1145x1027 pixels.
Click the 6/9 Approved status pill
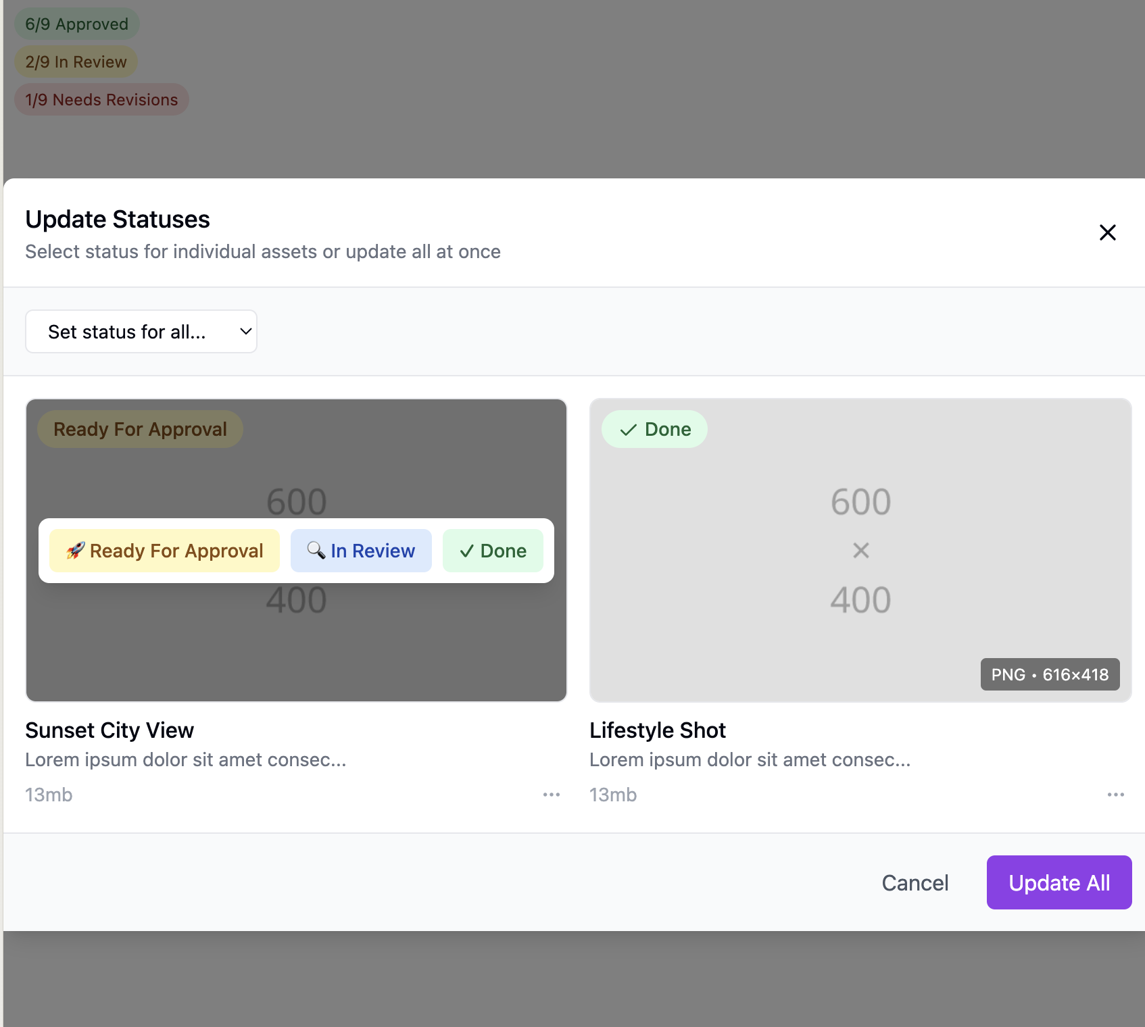coord(76,24)
